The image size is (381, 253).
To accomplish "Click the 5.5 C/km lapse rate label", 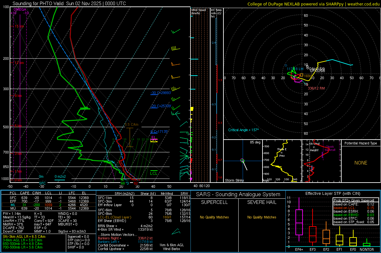I will [x=131, y=124].
